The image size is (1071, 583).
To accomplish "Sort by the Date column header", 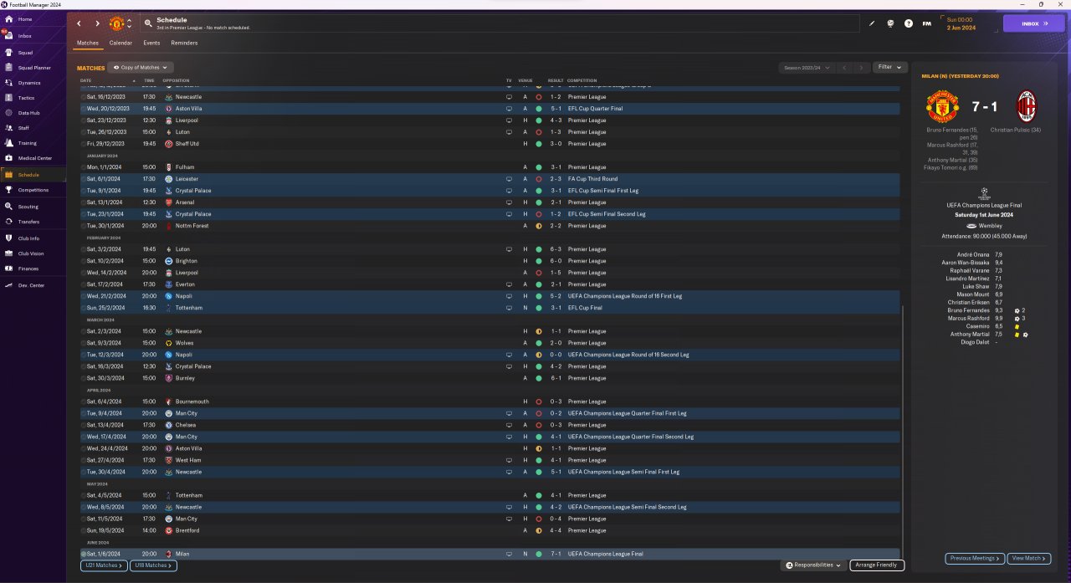I will [86, 80].
